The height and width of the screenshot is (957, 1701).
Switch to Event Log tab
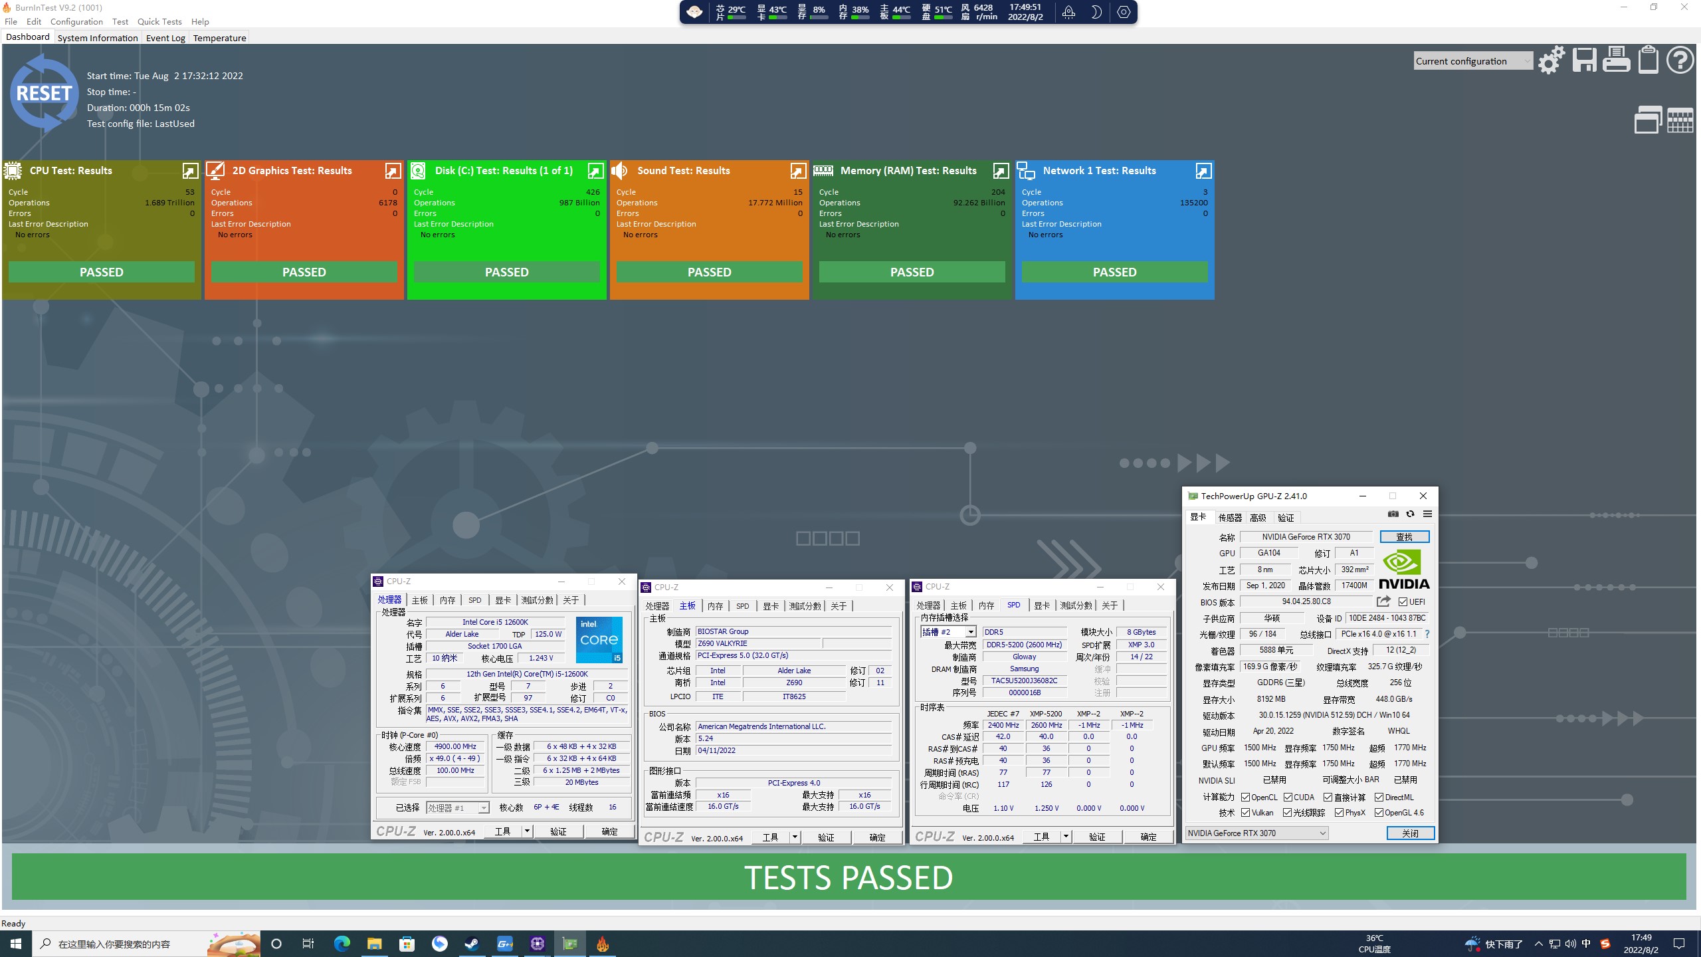(x=165, y=38)
